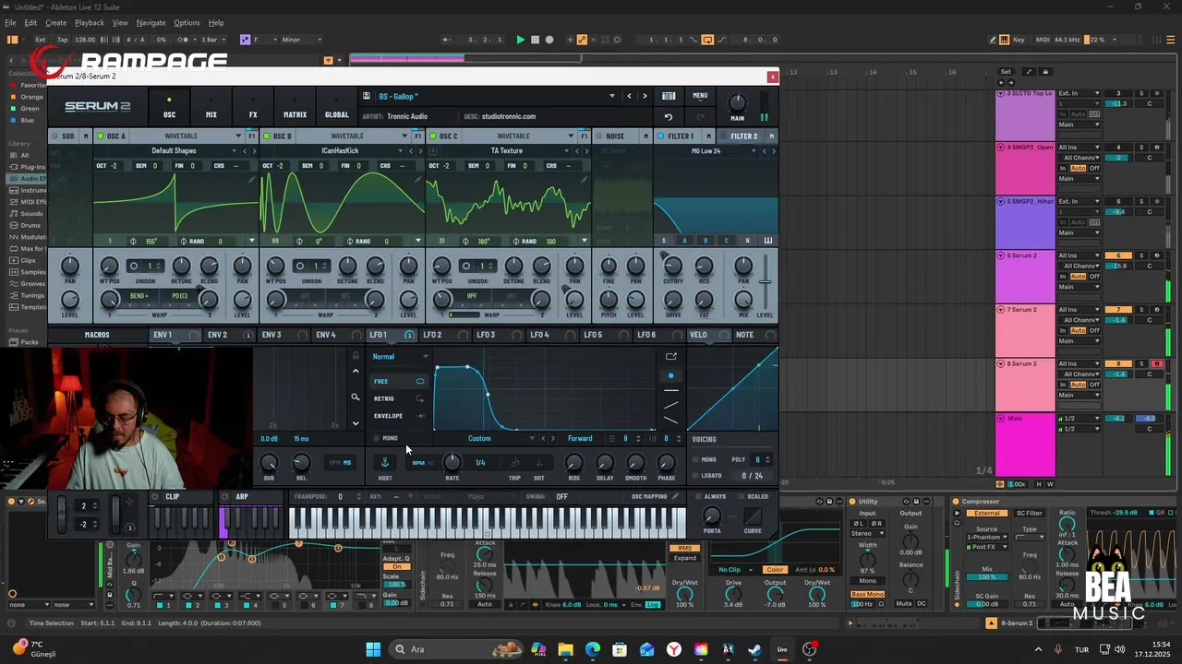
Task: Click Windows Start button
Action: click(373, 649)
